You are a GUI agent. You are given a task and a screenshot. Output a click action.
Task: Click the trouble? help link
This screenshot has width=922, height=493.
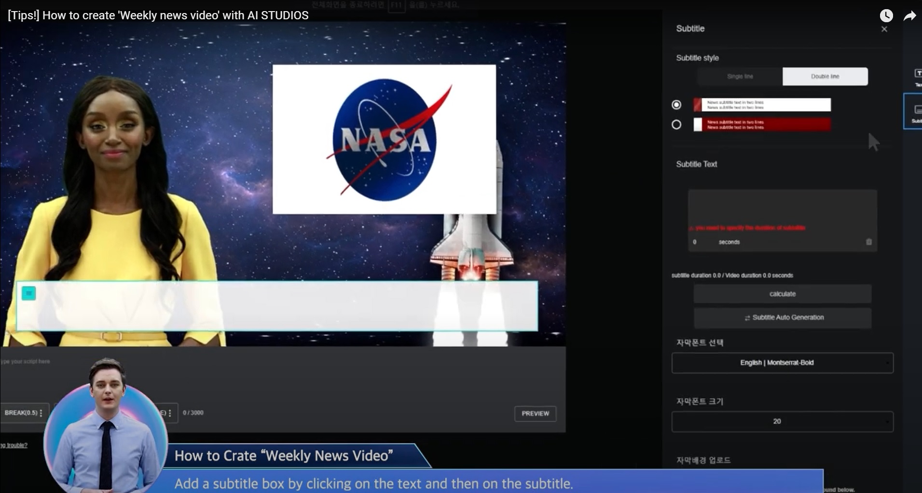tap(14, 445)
